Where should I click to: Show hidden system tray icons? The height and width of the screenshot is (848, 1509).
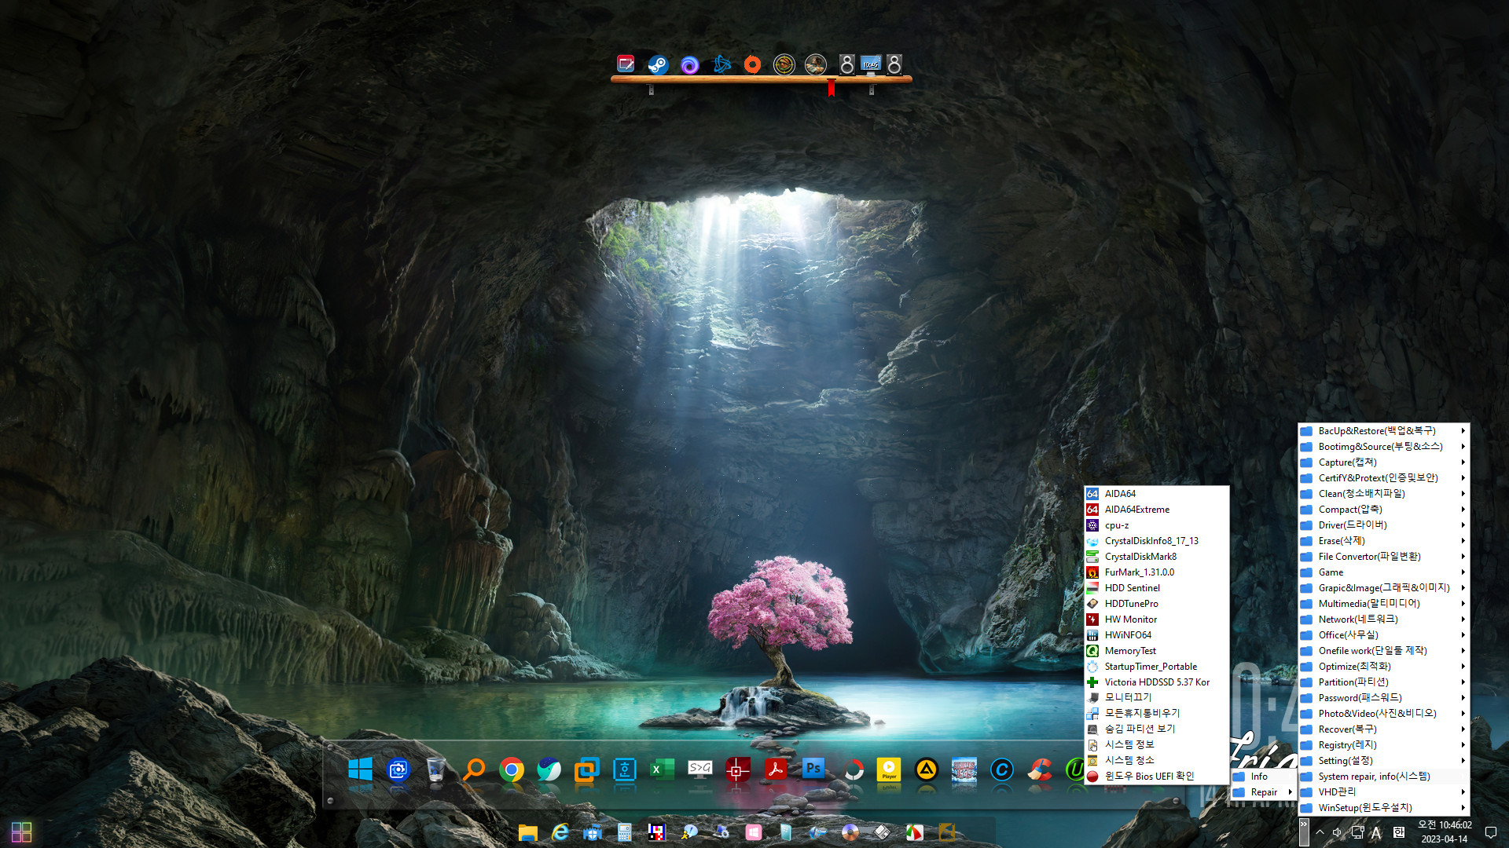(1320, 832)
